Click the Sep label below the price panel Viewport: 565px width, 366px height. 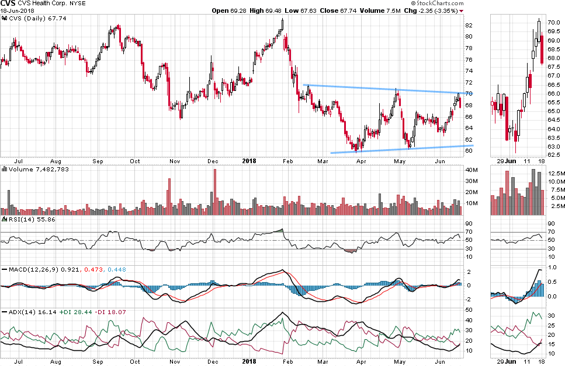coord(98,161)
